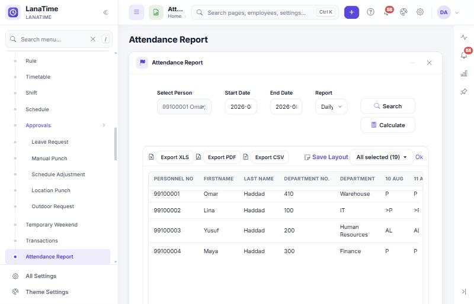Open Leave Request page
This screenshot has width=474, height=304.
[x=50, y=142]
